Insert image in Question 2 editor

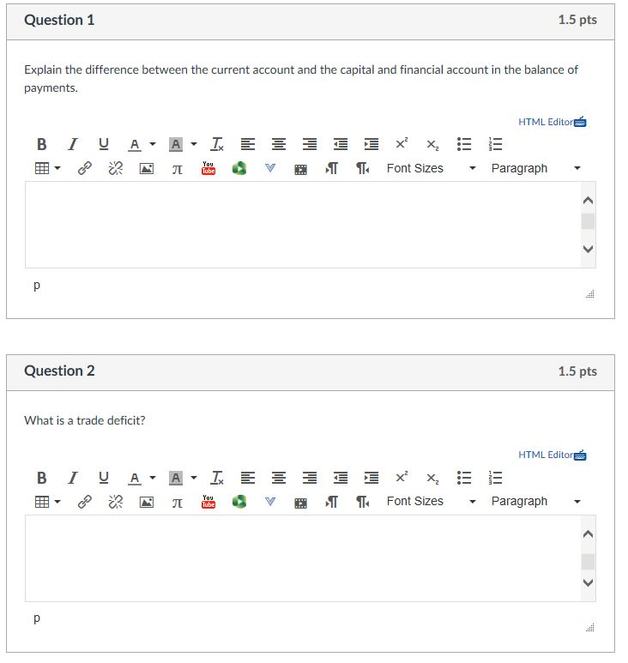tap(147, 503)
